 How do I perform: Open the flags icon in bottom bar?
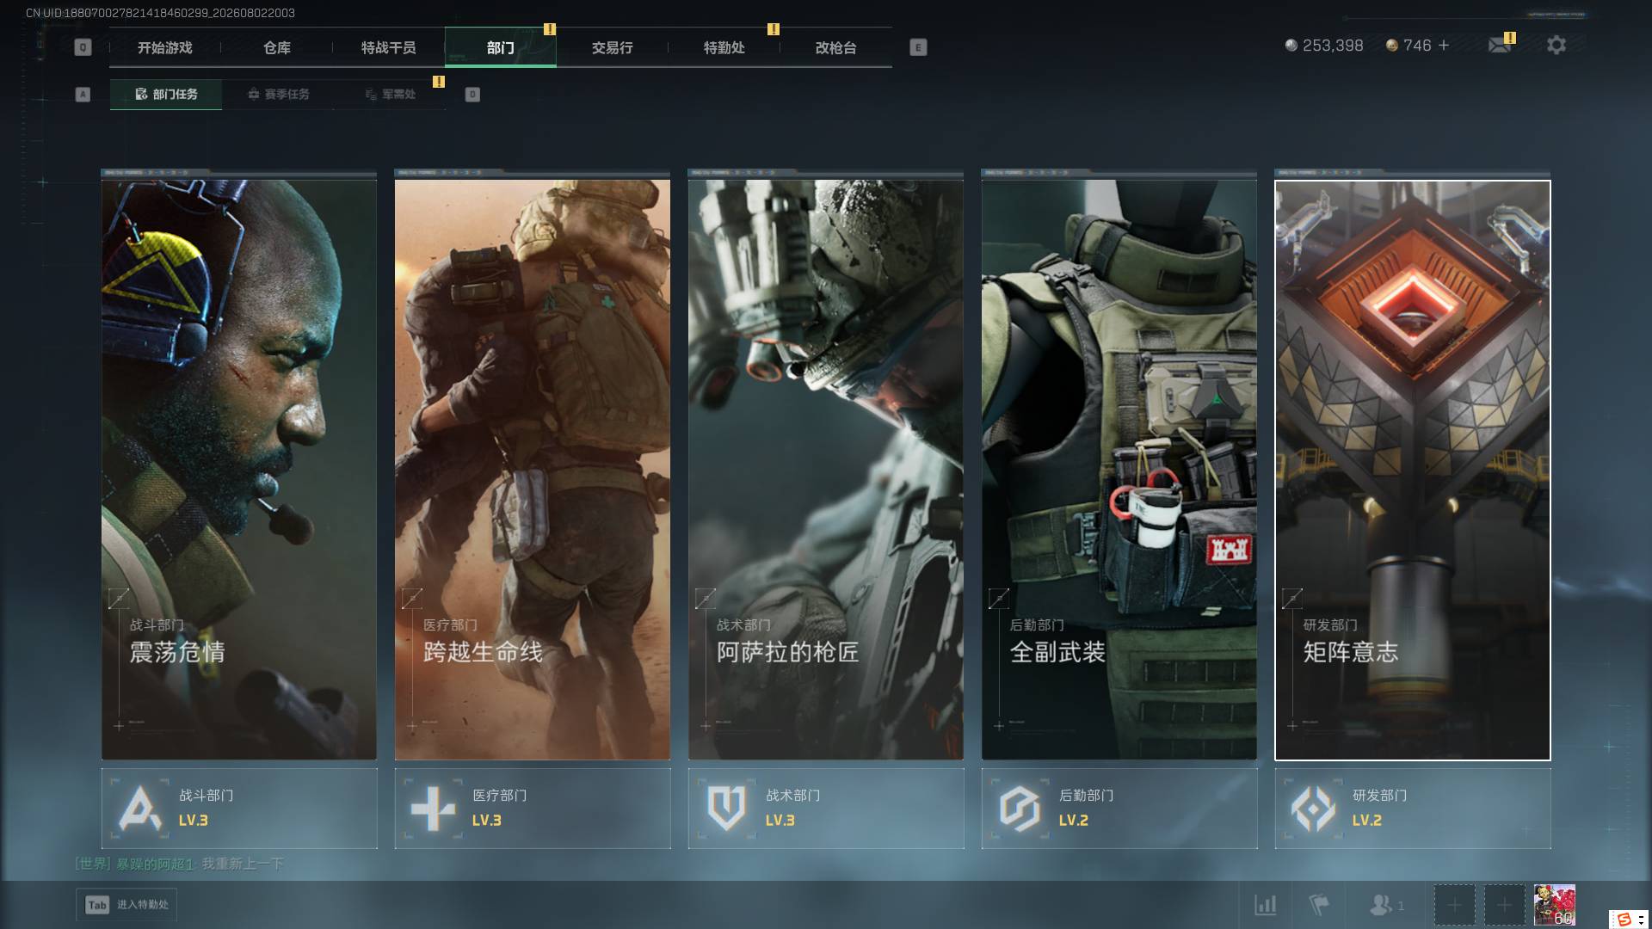click(1319, 905)
